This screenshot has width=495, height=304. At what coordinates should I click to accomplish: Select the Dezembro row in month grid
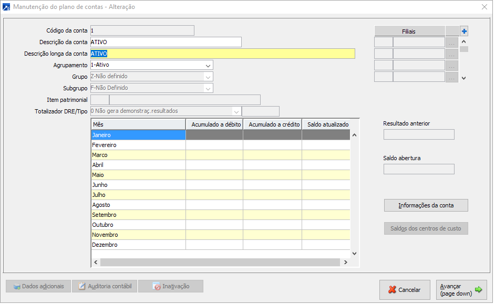138,245
